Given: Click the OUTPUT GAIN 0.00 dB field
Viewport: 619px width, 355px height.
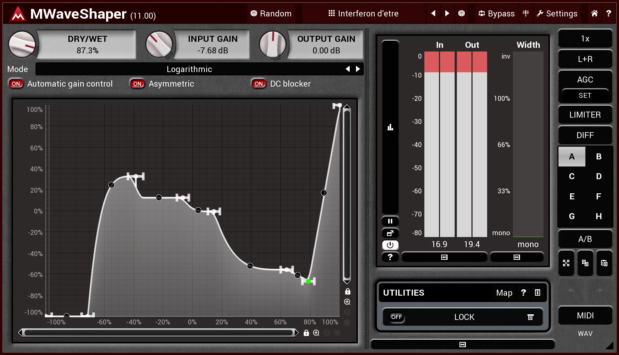Looking at the screenshot, I should (326, 44).
